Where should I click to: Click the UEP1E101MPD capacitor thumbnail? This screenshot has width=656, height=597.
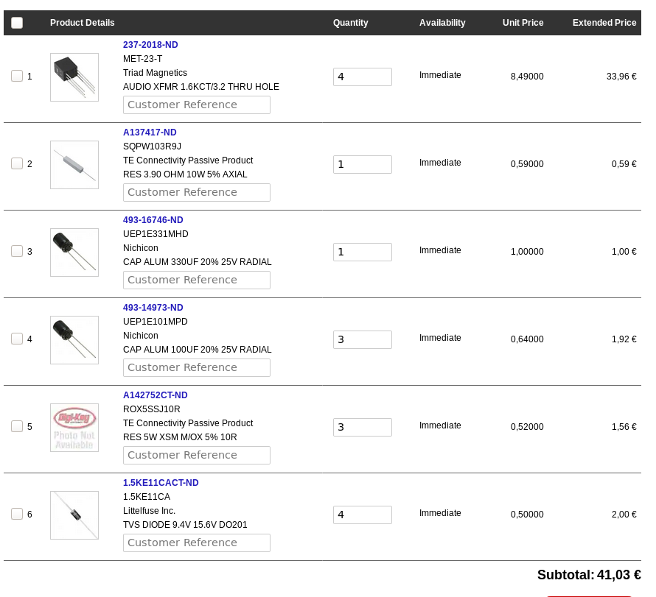click(x=74, y=340)
